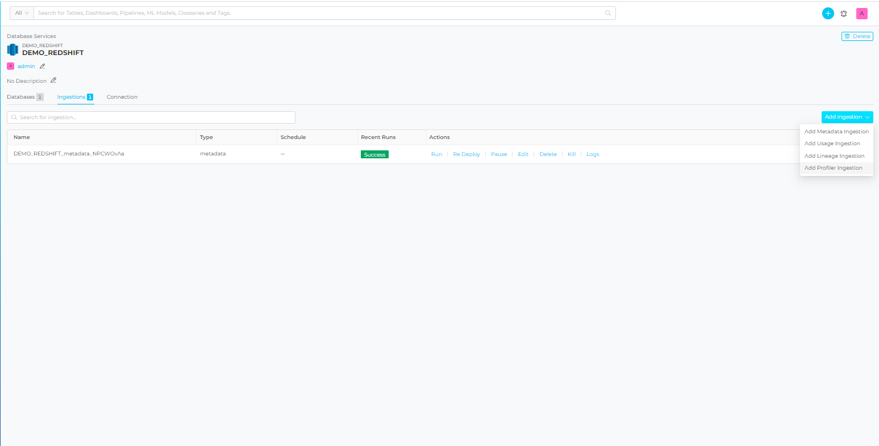The height and width of the screenshot is (446, 879).
Task: Edit description using the pencil icon
Action: click(x=53, y=81)
